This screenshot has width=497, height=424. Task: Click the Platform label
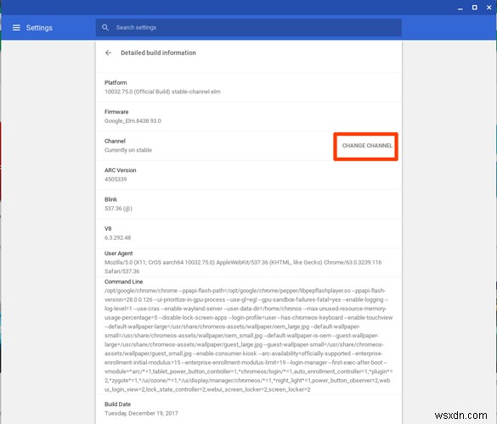(116, 82)
